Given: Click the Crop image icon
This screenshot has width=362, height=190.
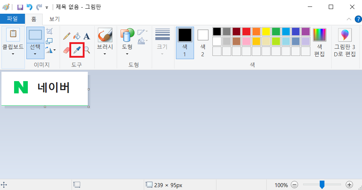Looking at the screenshot, I should click(49, 31).
